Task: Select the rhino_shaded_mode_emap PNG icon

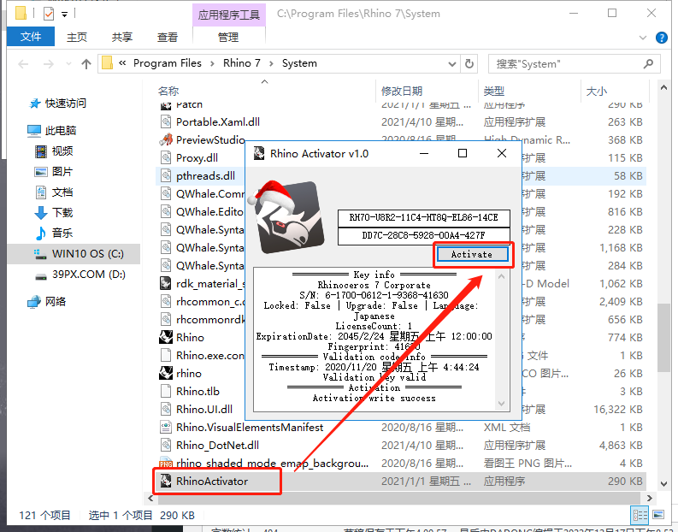Action: click(166, 464)
